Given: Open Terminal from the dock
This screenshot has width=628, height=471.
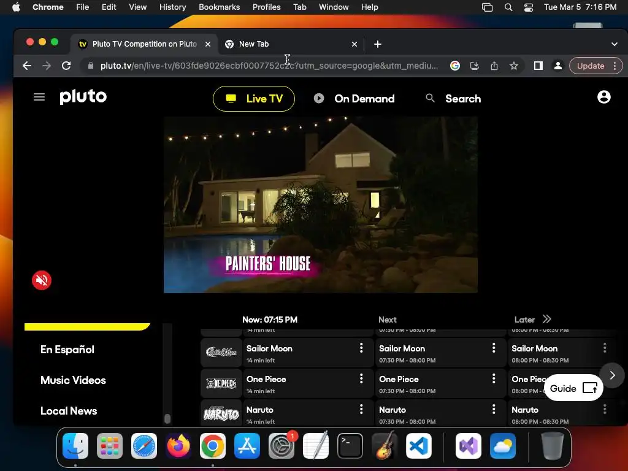Looking at the screenshot, I should point(350,446).
